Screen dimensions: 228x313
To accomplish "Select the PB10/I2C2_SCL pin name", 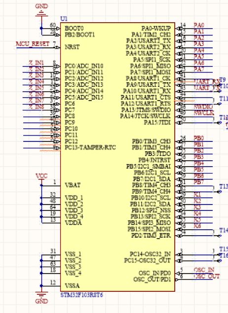I will click(151, 198).
